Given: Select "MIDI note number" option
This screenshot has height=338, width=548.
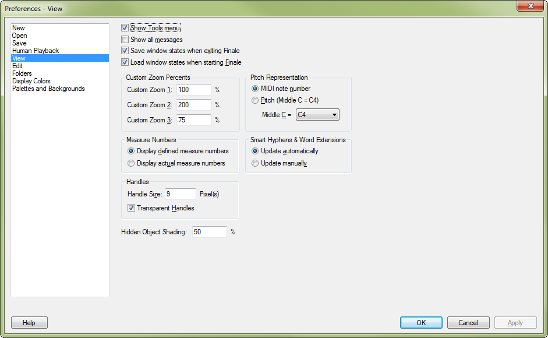Looking at the screenshot, I should (254, 89).
